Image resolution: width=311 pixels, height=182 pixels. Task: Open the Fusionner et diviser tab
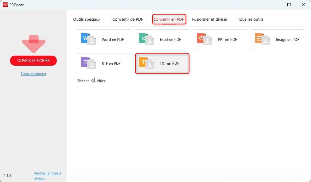click(210, 19)
